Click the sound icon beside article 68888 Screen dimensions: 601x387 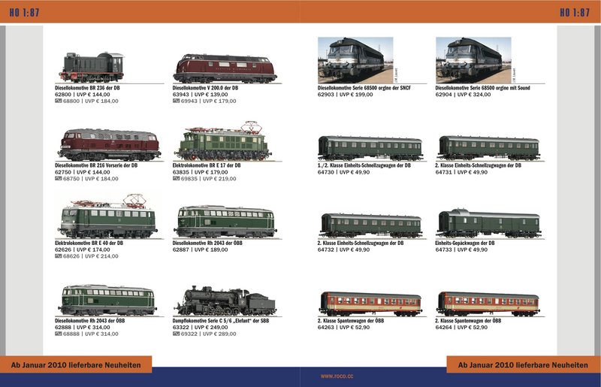pos(59,334)
